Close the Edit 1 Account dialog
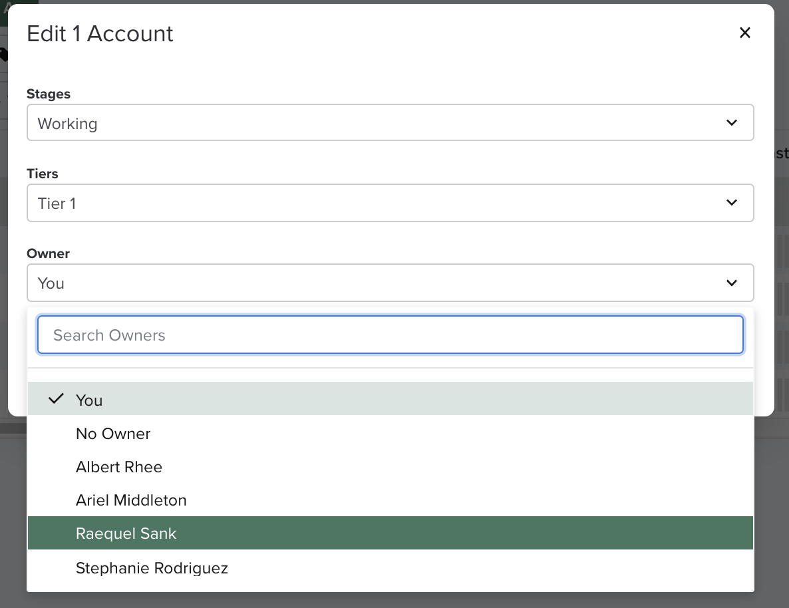 click(744, 33)
